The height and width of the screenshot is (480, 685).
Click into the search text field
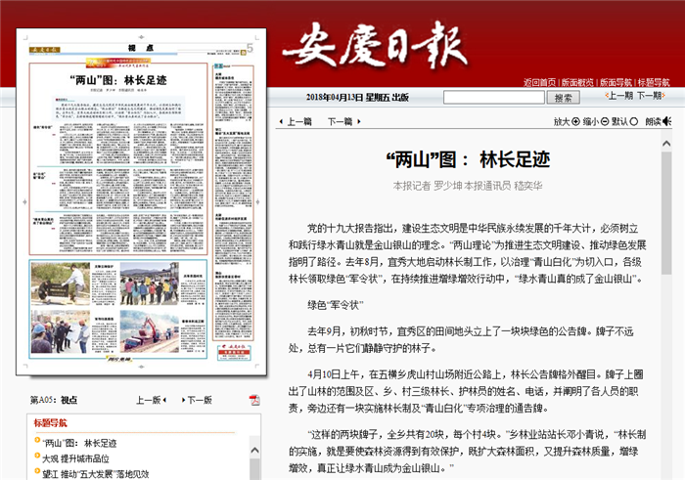[493, 98]
